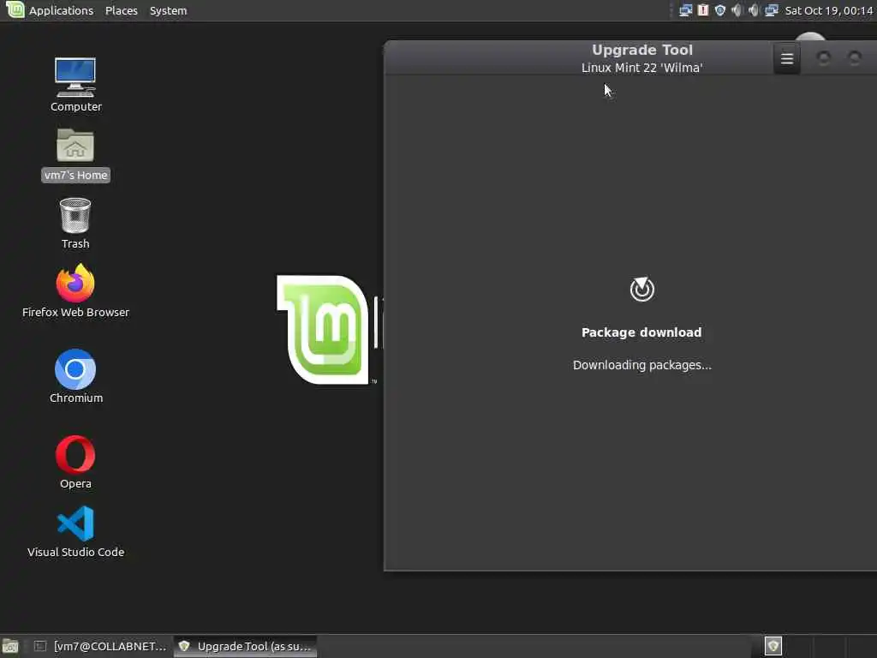
Task: Click the network tray icon before the exclamation icon
Action: point(685,10)
